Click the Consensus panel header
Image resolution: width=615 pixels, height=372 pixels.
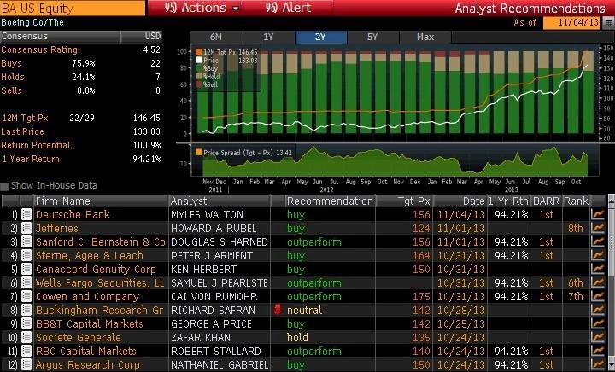tap(81, 37)
